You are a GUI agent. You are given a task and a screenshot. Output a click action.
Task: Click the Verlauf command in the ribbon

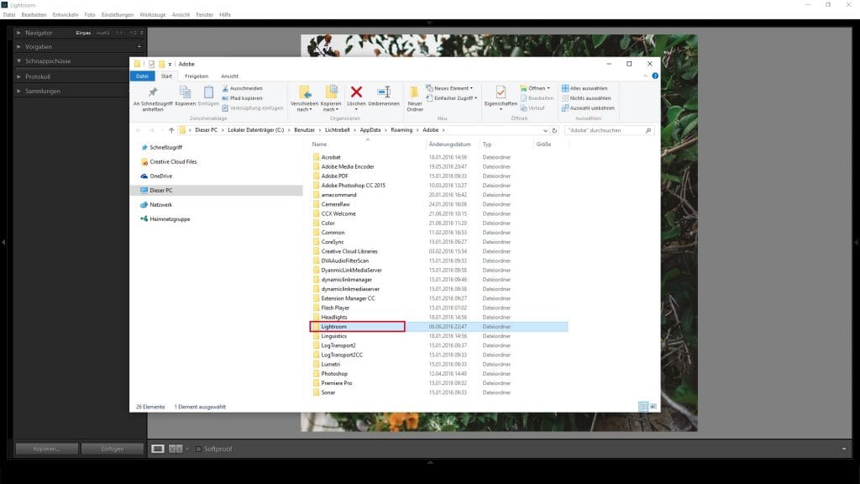point(532,108)
